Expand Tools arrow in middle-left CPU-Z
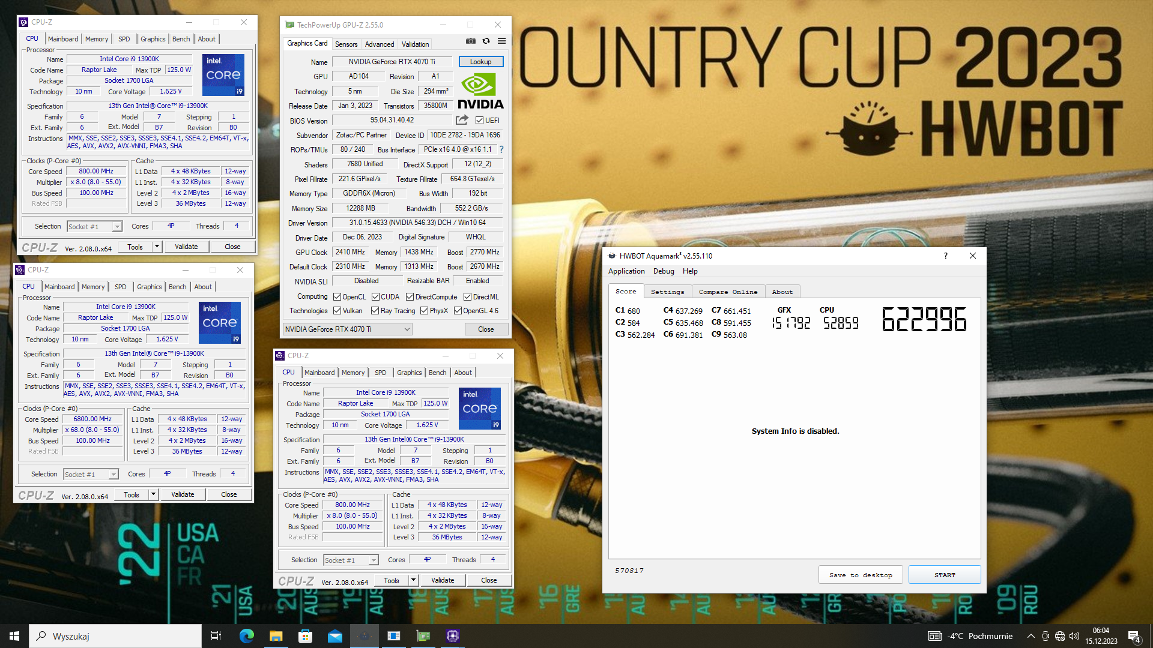Image resolution: width=1153 pixels, height=648 pixels. click(153, 494)
